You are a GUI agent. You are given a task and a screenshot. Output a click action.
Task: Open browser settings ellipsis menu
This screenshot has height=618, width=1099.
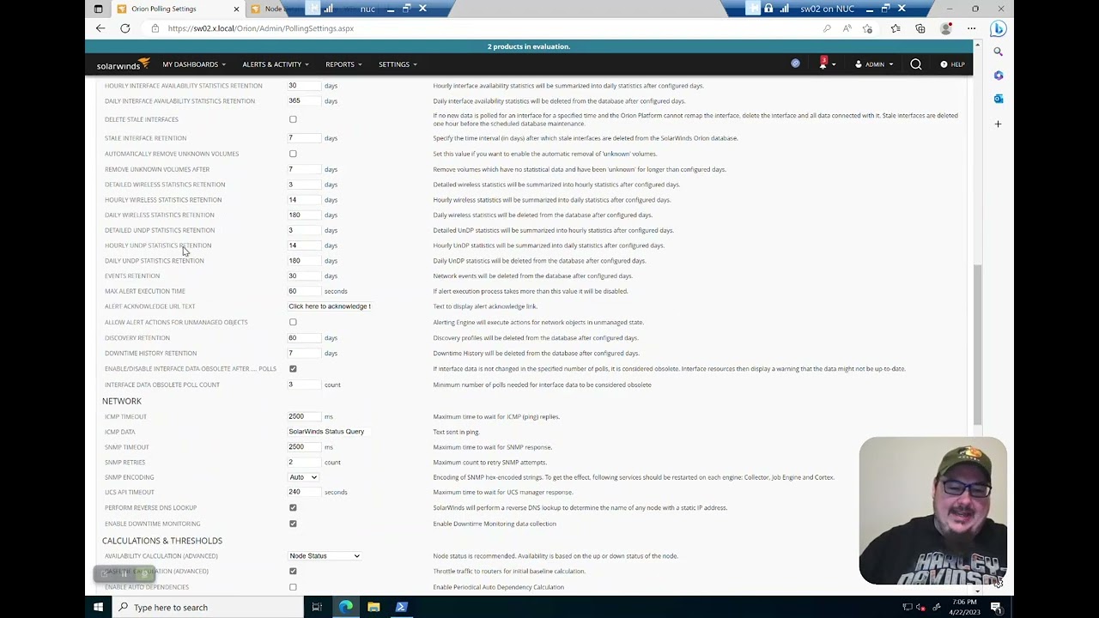[972, 28]
